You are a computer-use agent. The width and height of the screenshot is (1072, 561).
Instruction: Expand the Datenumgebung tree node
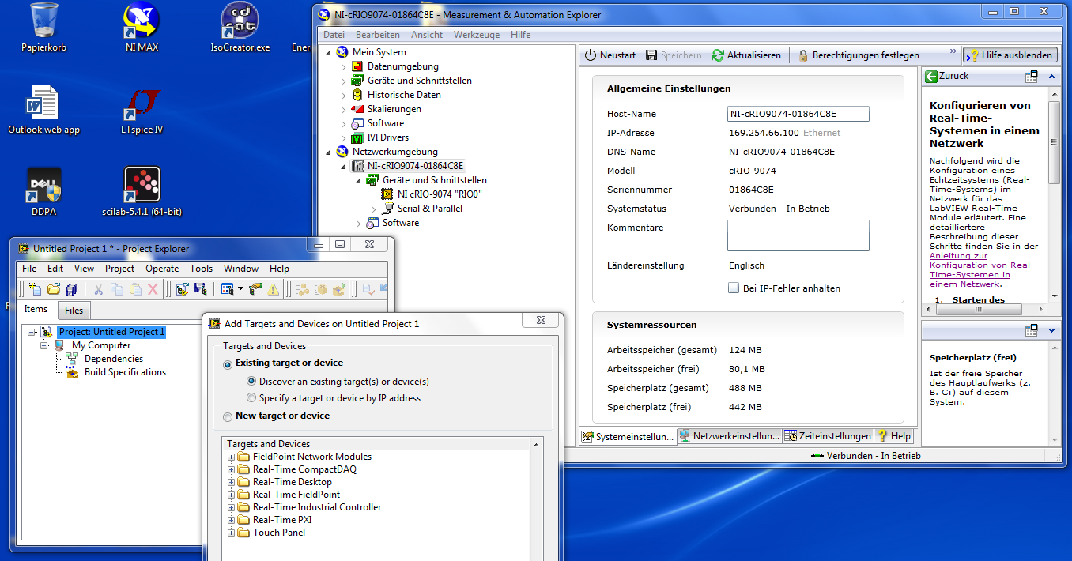[x=344, y=67]
